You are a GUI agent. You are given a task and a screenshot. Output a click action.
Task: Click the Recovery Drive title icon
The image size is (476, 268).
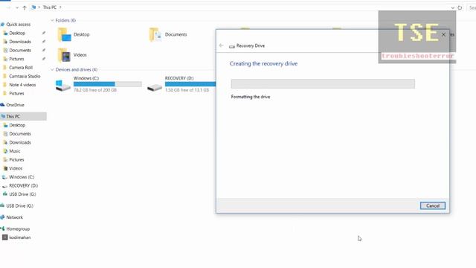pos(232,46)
